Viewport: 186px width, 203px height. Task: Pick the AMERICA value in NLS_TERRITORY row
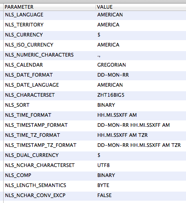point(141,25)
